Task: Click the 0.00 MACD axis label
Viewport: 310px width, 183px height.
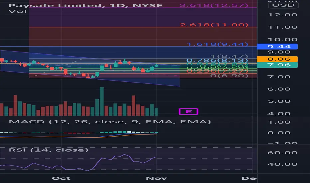Action: click(x=279, y=133)
